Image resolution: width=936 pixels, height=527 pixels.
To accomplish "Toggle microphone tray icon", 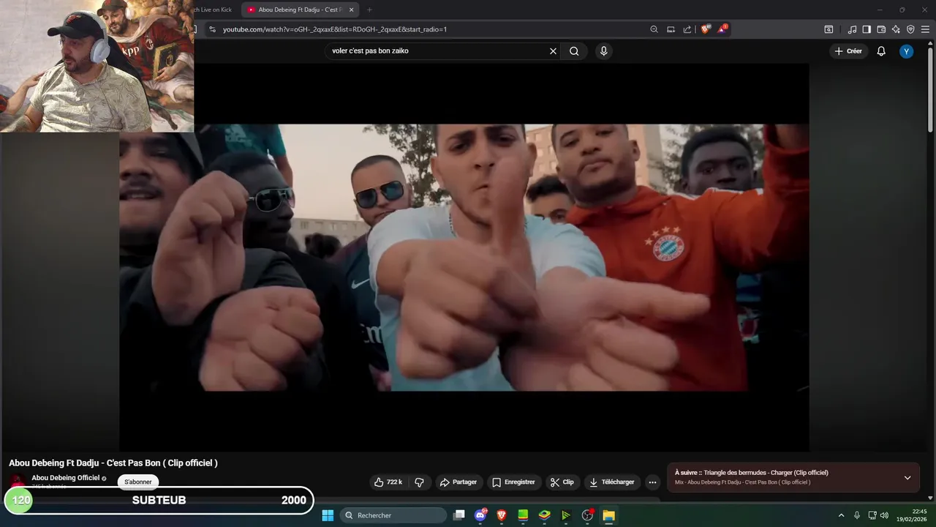I will 857,515.
